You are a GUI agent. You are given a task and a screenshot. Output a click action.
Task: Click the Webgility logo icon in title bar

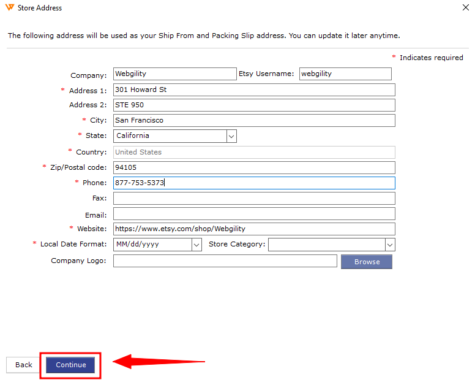(x=10, y=7)
